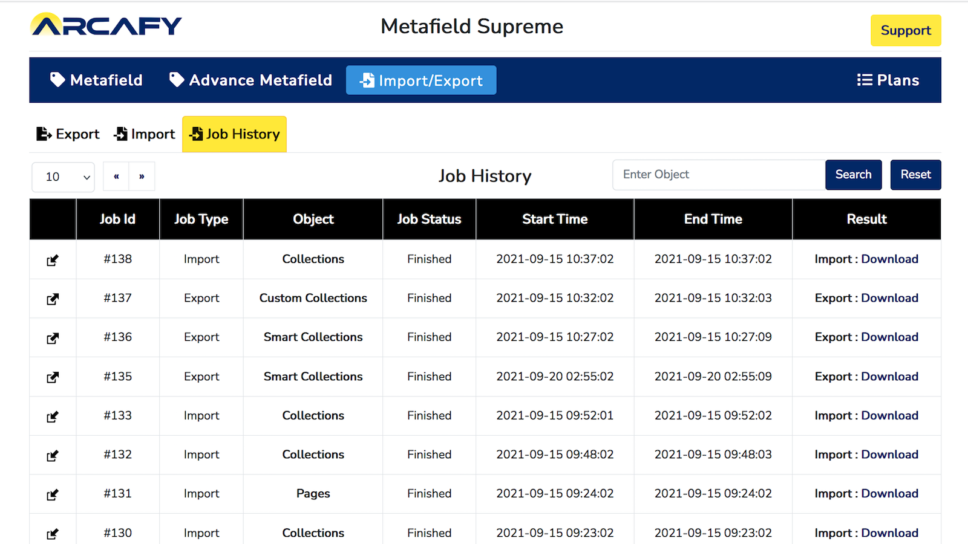Open the Plans menu

tap(888, 80)
